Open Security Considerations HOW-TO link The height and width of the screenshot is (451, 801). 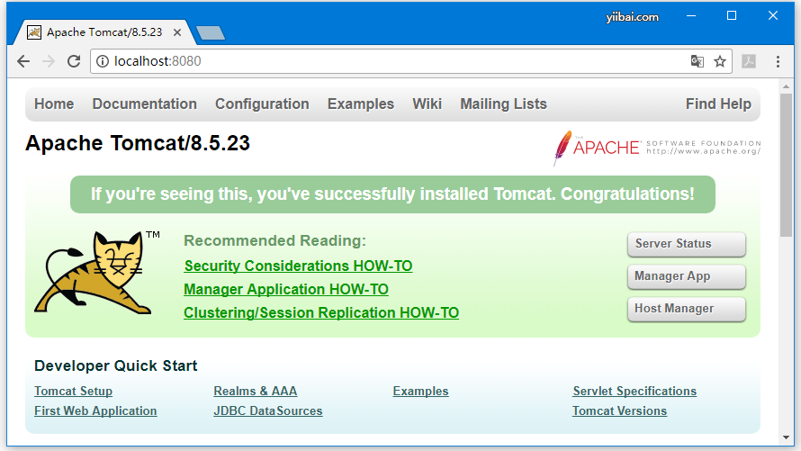[298, 266]
